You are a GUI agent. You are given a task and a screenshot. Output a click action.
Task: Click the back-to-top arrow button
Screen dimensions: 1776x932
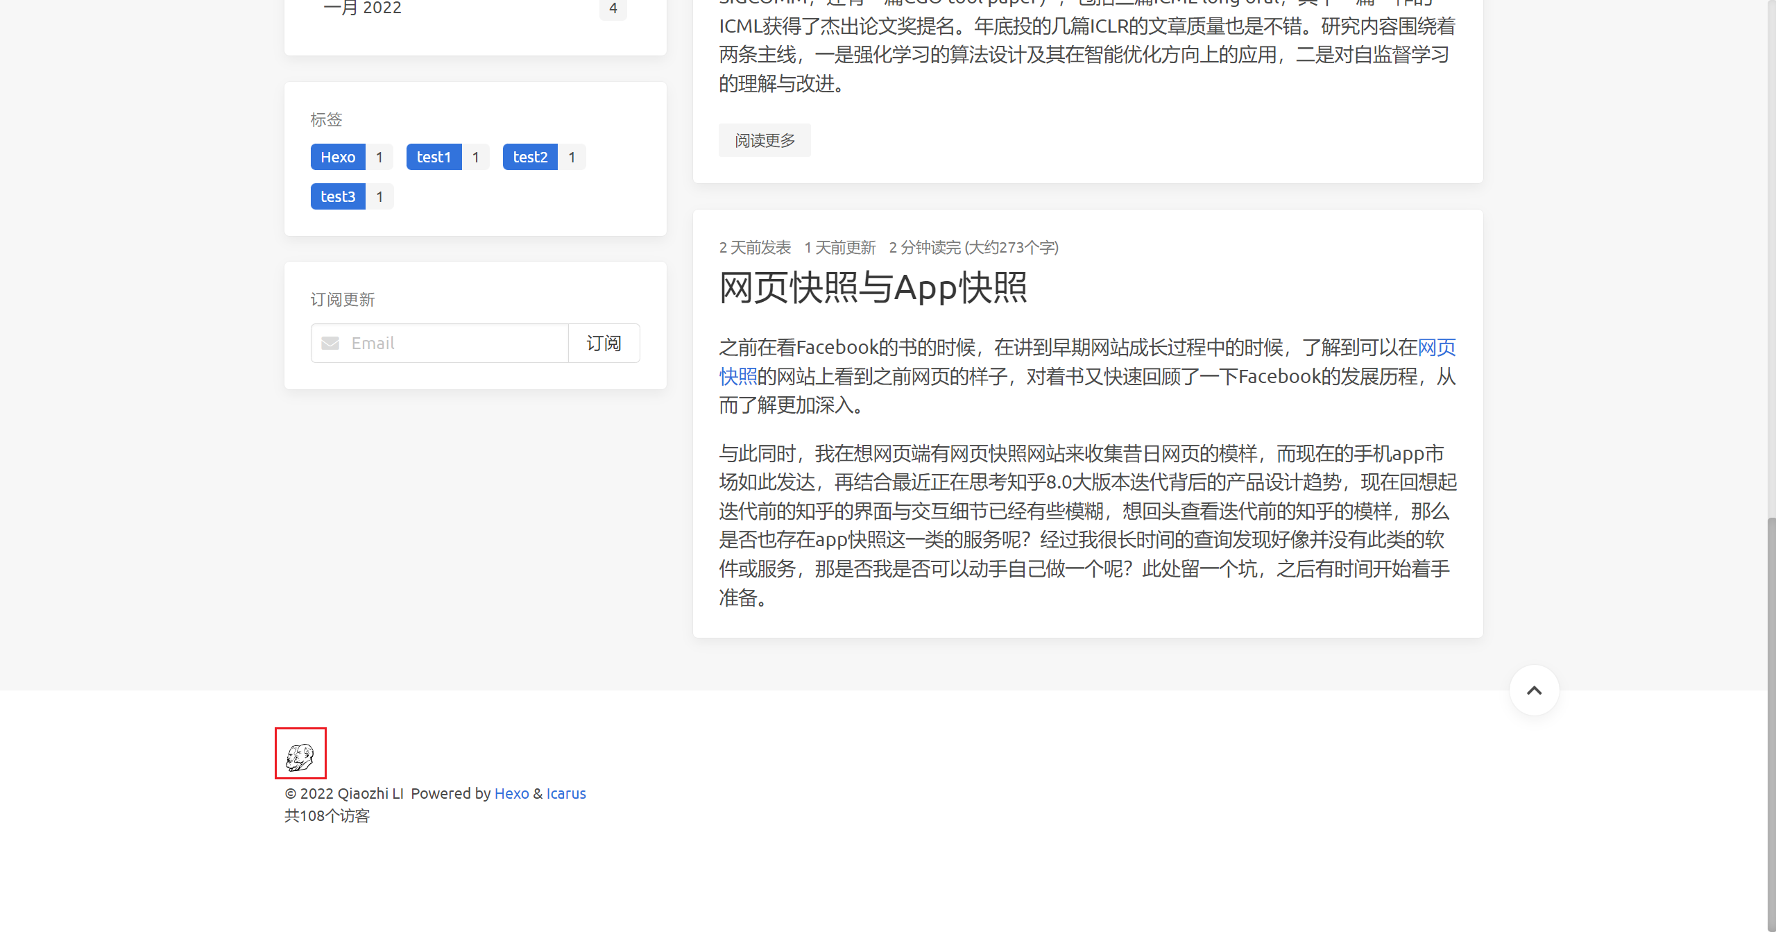(1534, 690)
